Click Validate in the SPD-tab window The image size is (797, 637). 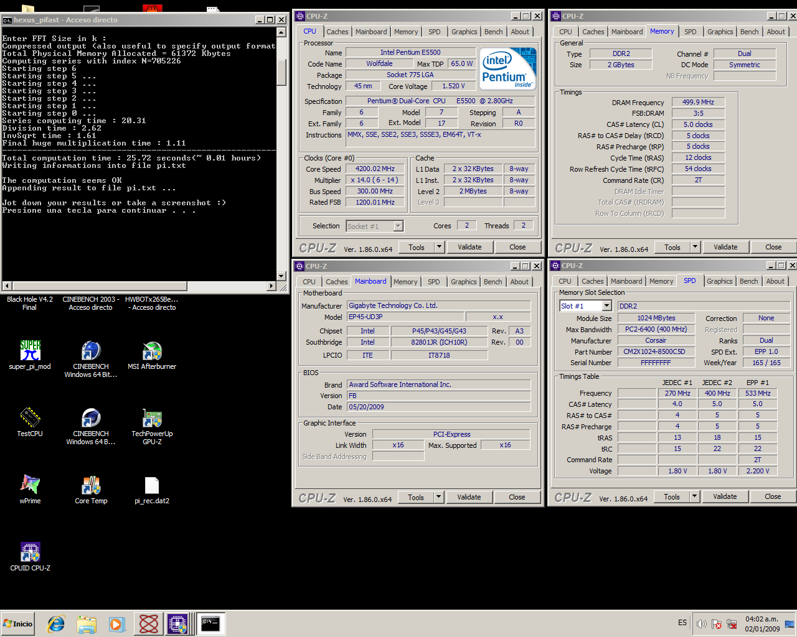725,496
